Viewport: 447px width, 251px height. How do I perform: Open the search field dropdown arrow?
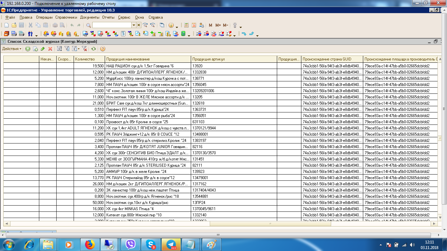pyautogui.click(x=134, y=25)
